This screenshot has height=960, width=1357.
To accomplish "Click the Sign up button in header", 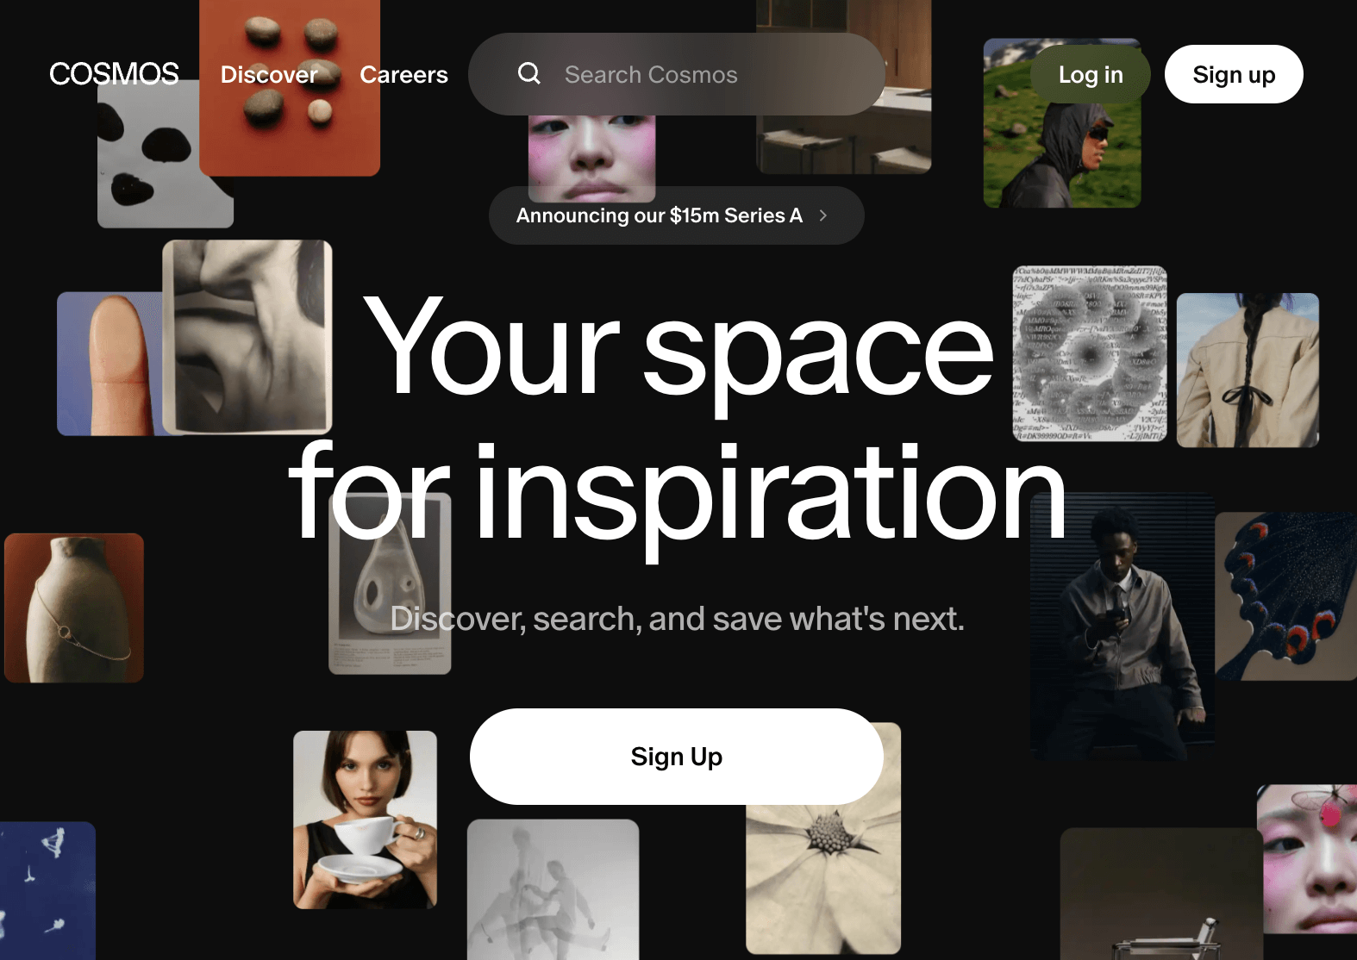I will point(1234,75).
